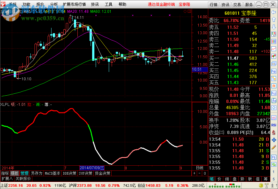Screen dimensions: 278x189
Task: Open the 帮助 menu
Action: point(122,4)
